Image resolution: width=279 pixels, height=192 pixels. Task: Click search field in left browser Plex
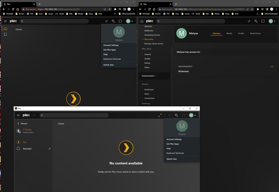click(x=54, y=21)
